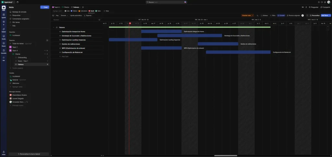
Task: Open the dropdown arrow on Add Tarea
Action: tap(330, 16)
